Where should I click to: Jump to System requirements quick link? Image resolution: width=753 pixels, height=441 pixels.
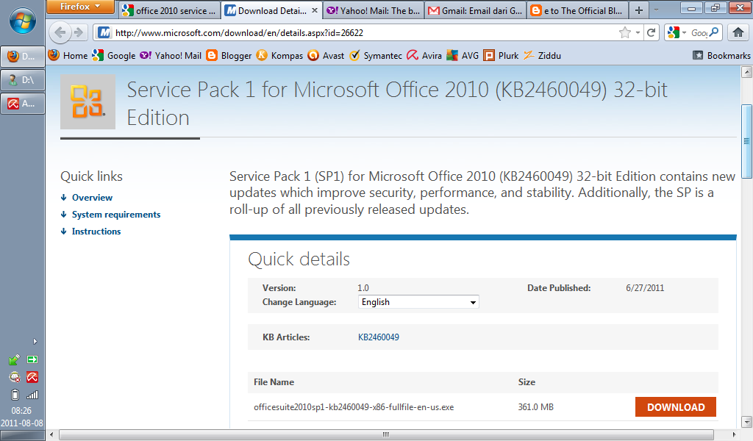pos(115,215)
